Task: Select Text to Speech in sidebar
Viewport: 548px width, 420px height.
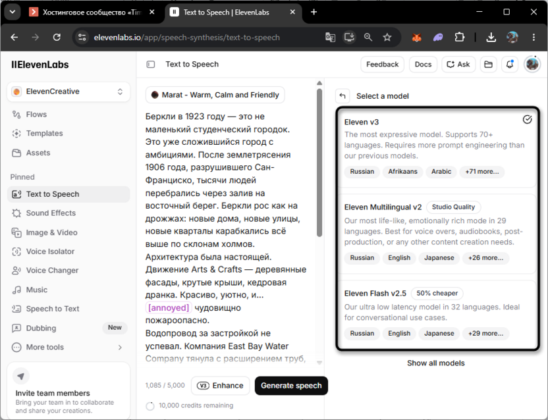Action: coord(68,194)
